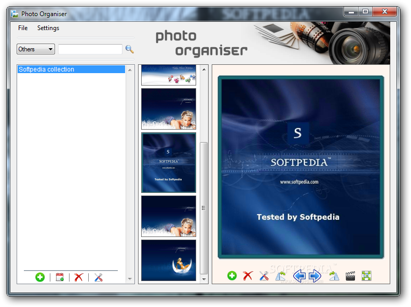Screen dimensions: 411x307
Task: Click the magnifier search icon
Action: [x=130, y=49]
